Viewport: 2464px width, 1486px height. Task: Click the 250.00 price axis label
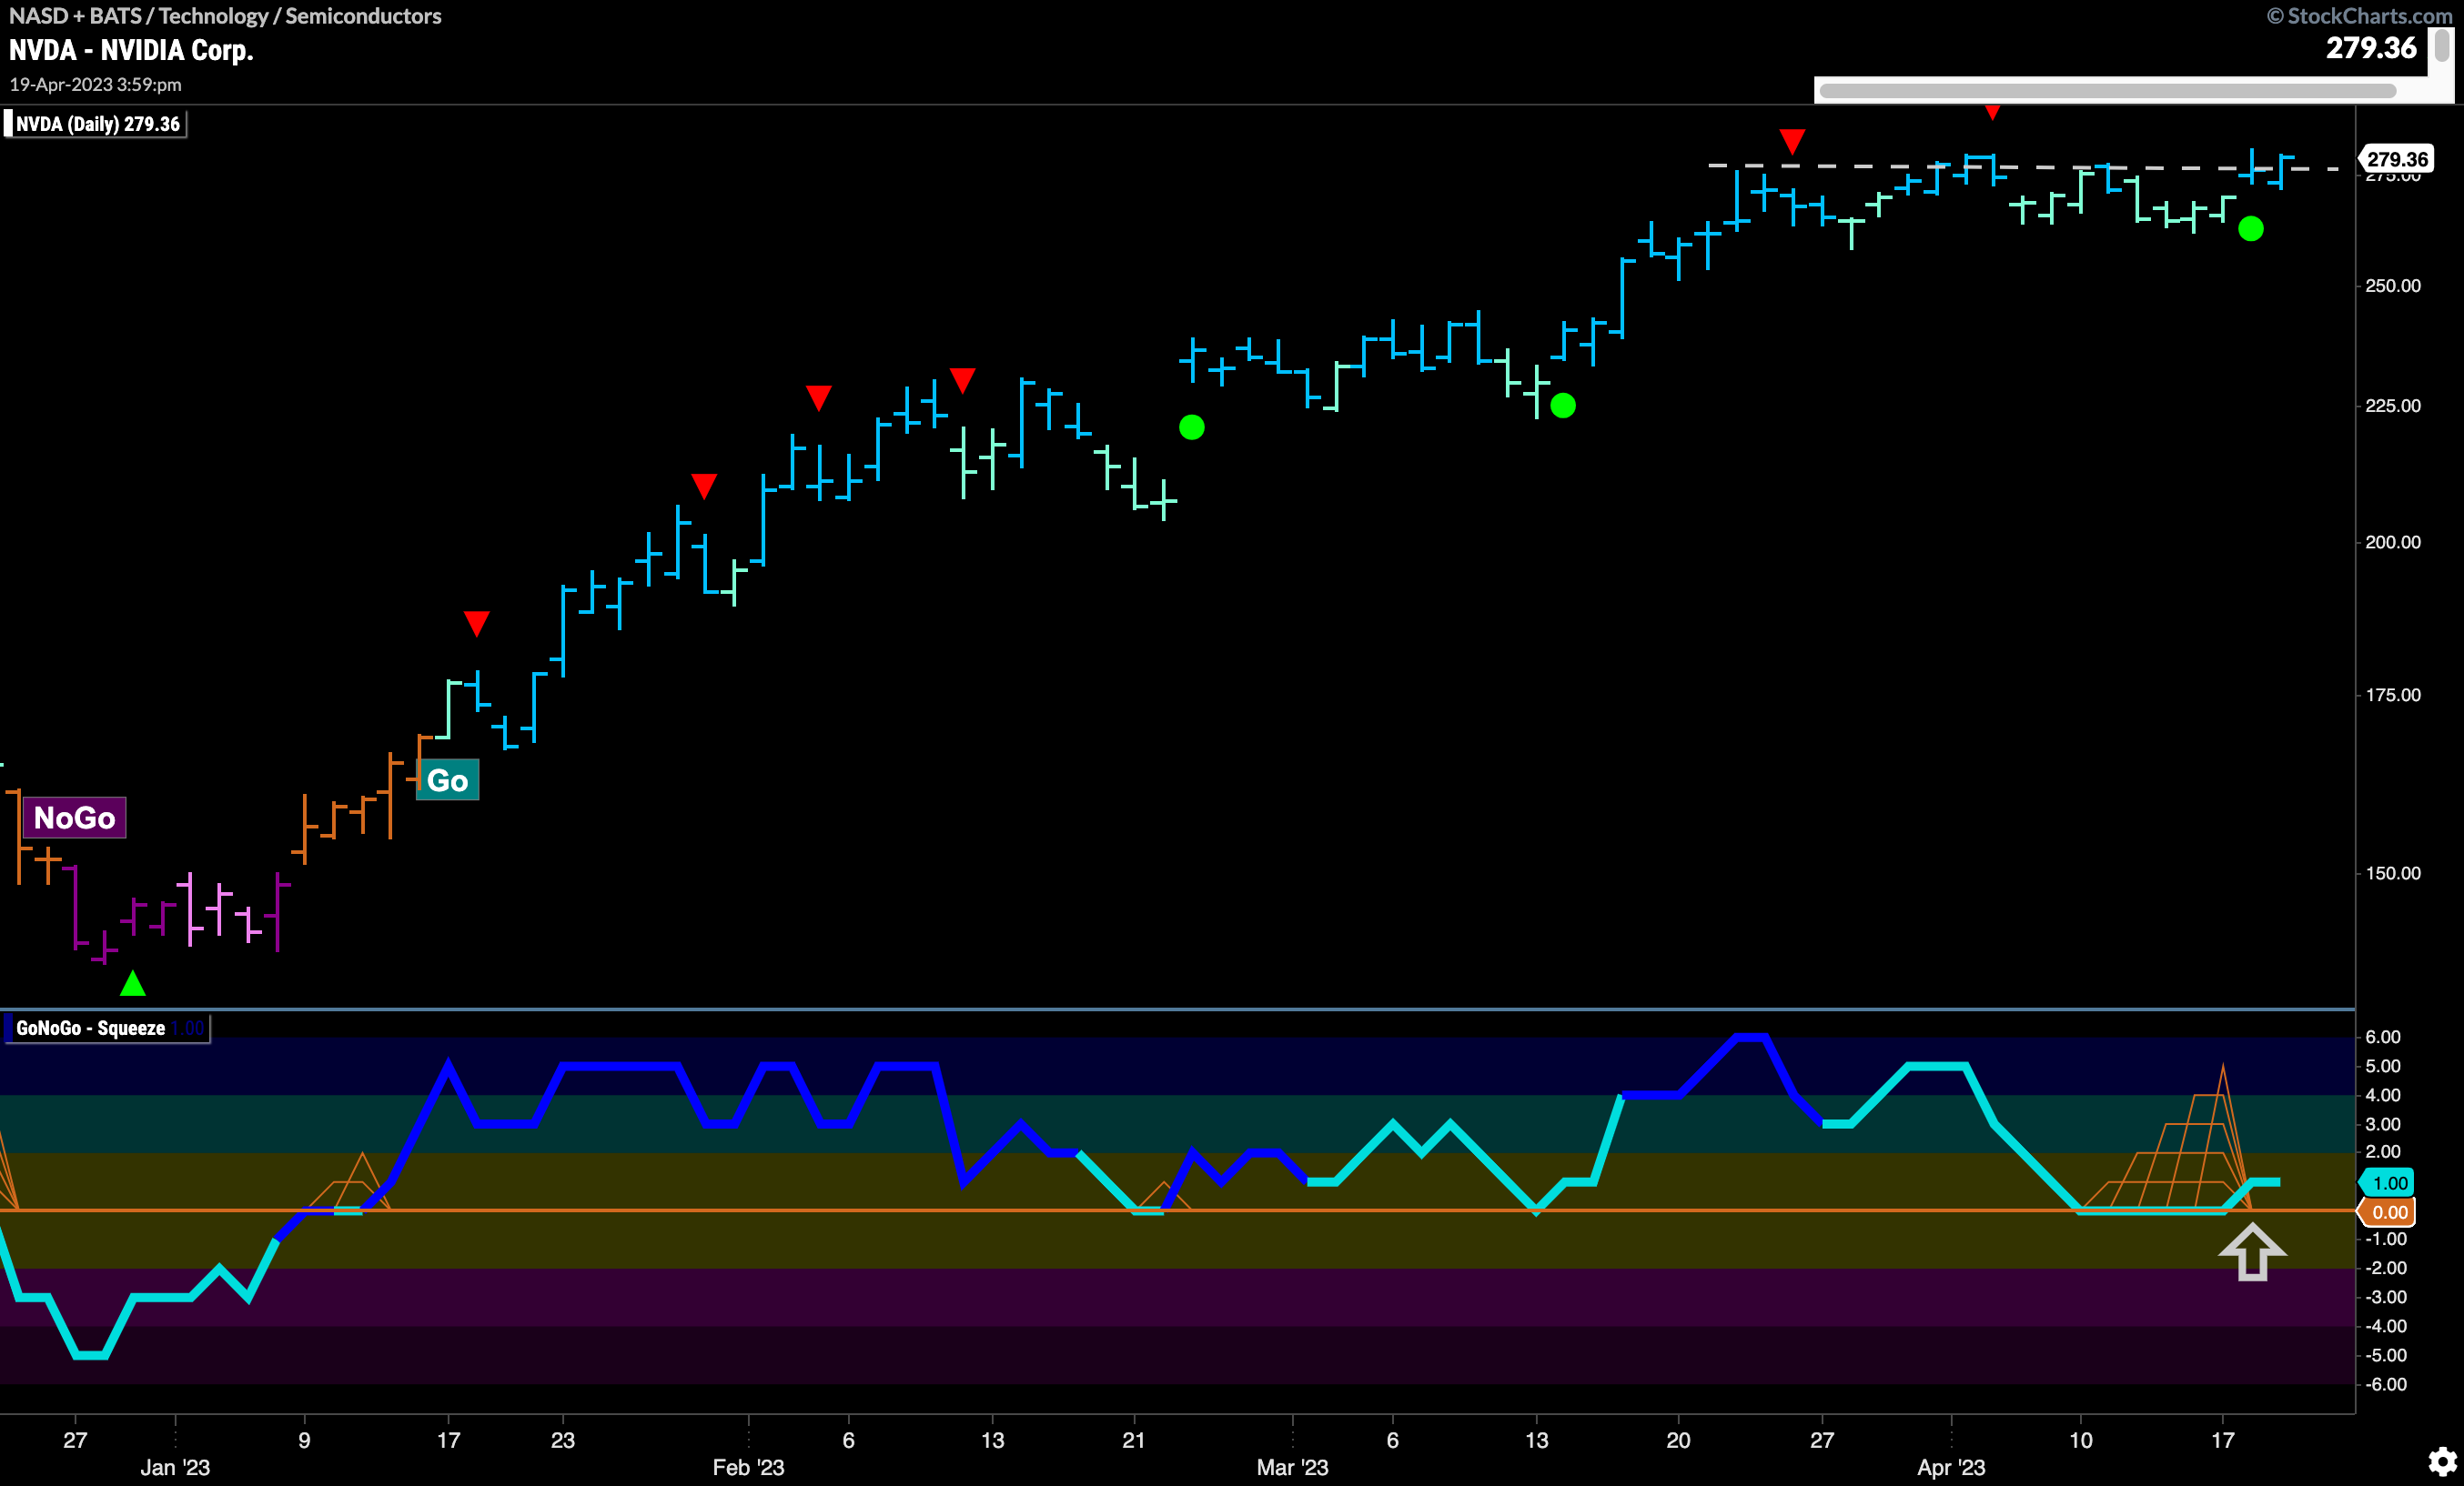2393,286
